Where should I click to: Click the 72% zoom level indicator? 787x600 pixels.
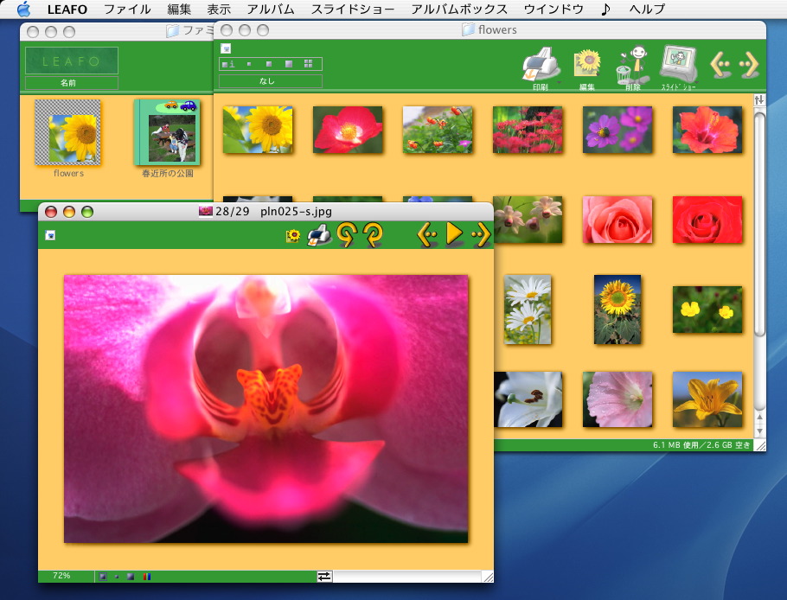tap(61, 576)
